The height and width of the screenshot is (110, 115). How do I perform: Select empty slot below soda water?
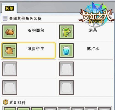tap(67, 69)
